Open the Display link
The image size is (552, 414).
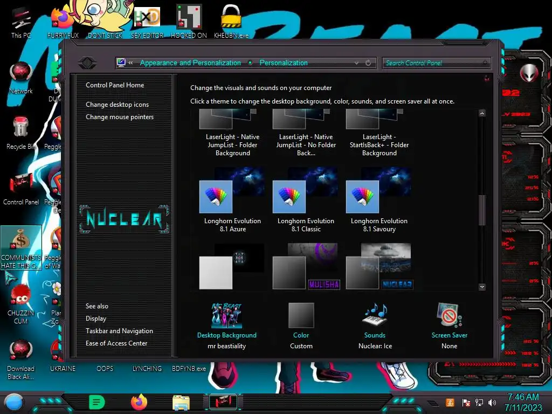[96, 319]
